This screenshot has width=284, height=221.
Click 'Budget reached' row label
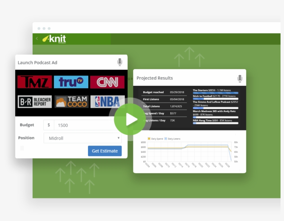pos(153,92)
